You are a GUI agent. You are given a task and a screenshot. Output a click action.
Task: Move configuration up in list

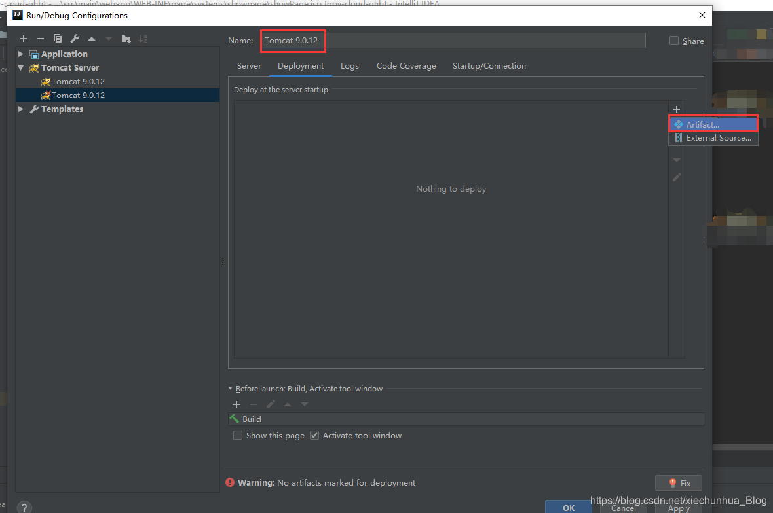92,39
